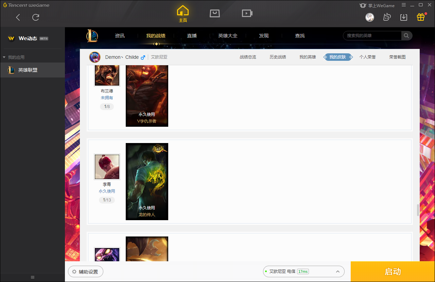Refresh the page with reload icon
The width and height of the screenshot is (435, 282).
click(36, 17)
